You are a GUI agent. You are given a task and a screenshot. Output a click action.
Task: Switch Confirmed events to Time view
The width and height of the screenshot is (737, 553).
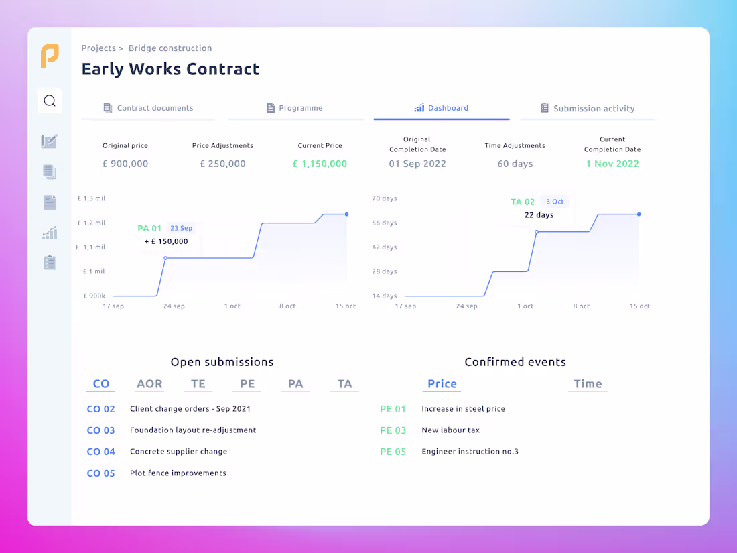(588, 383)
